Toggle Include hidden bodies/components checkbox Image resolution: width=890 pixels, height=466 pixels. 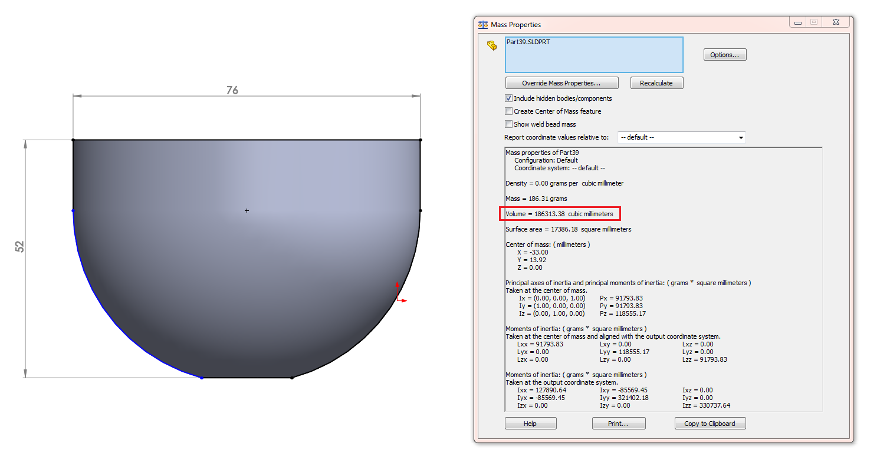(x=508, y=98)
